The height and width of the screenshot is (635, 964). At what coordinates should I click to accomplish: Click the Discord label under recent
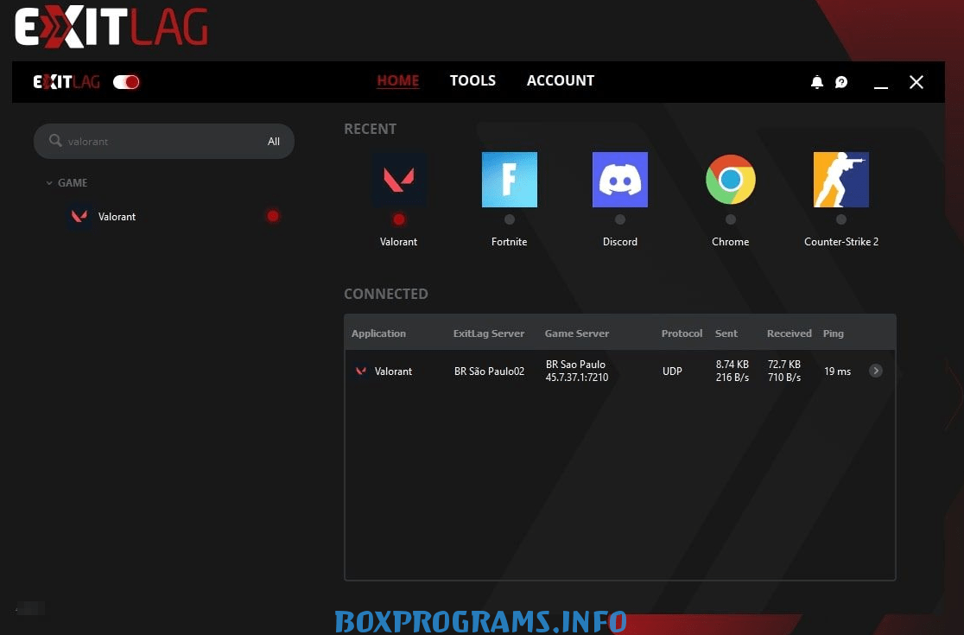pos(619,242)
